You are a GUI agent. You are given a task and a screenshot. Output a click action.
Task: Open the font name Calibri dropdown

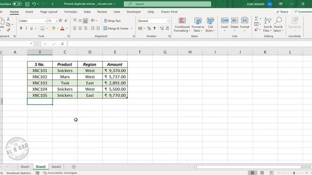coord(46,21)
